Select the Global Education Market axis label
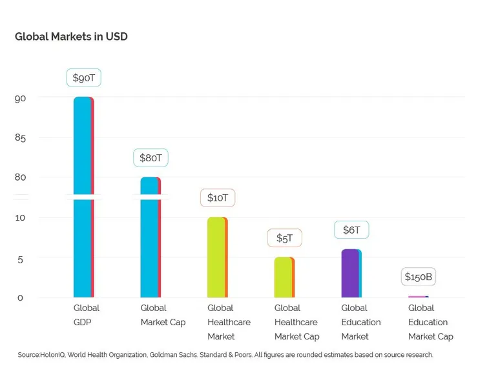Viewport: 478px width, 382px height. tap(360, 322)
